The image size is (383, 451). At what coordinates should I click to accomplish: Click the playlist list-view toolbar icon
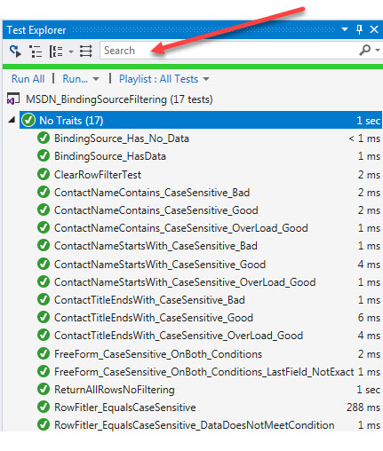point(86,51)
